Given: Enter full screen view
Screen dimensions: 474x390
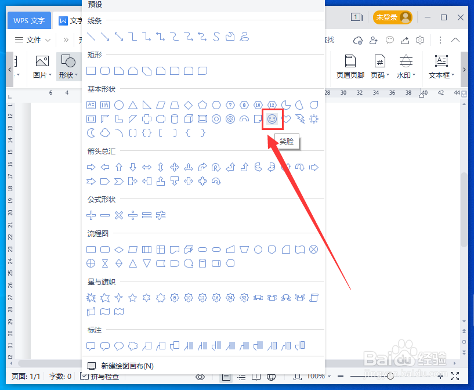Looking at the screenshot, I should coord(455,377).
